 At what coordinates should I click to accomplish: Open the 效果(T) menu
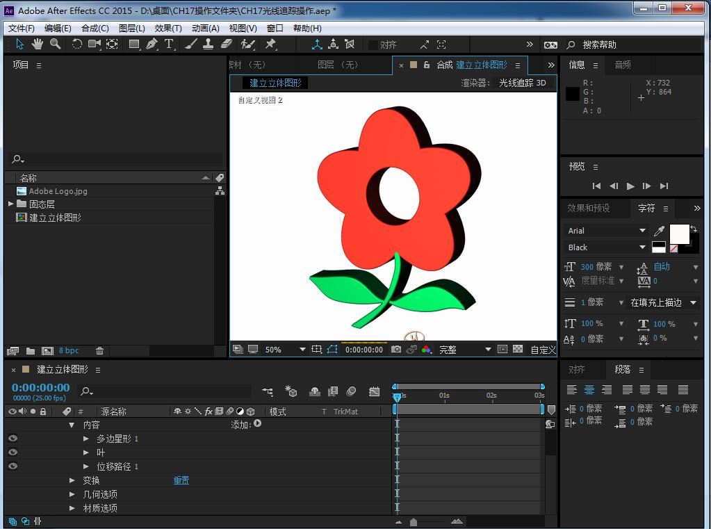(x=167, y=29)
